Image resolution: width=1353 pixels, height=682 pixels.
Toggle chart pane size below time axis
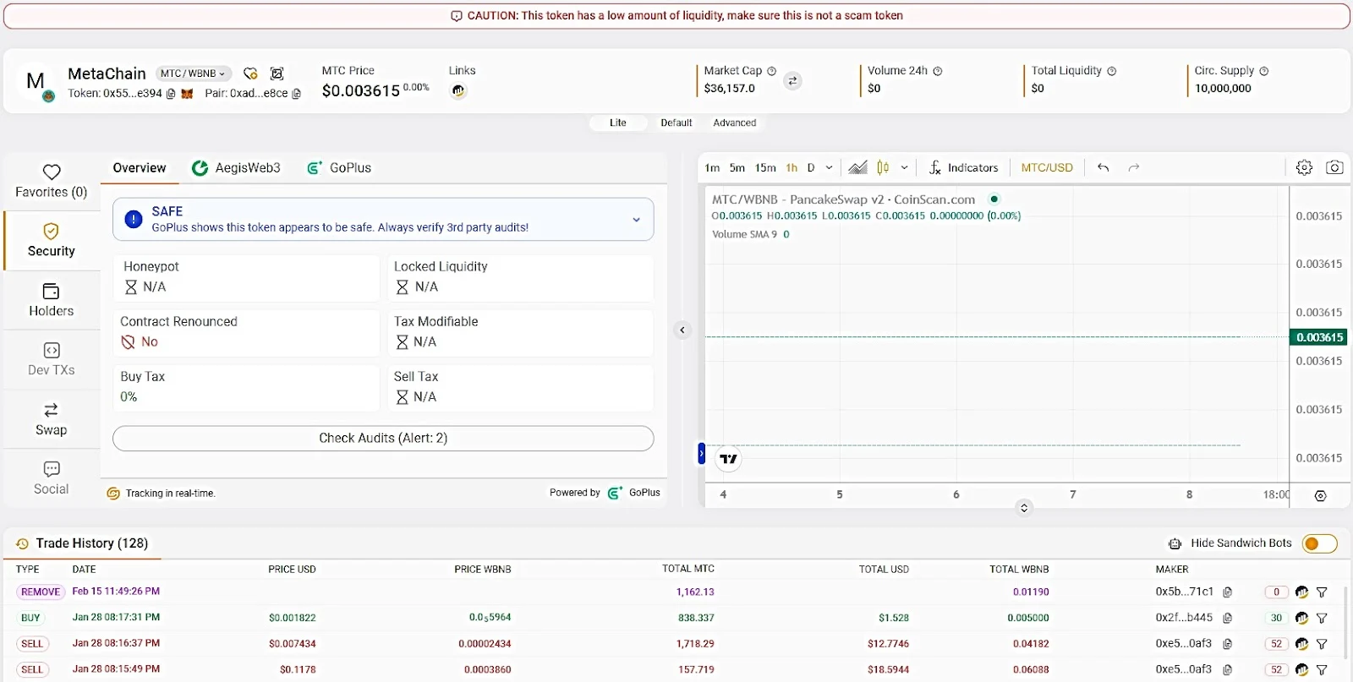[1024, 508]
